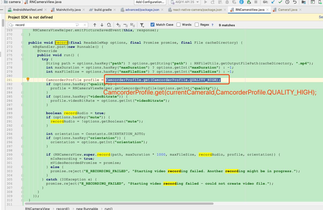Open the search filter dropdown

[x=142, y=25]
